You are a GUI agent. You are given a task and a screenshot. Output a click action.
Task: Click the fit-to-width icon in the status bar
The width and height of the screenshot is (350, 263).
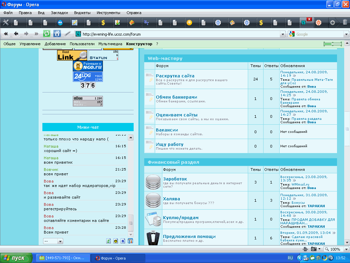305,249
